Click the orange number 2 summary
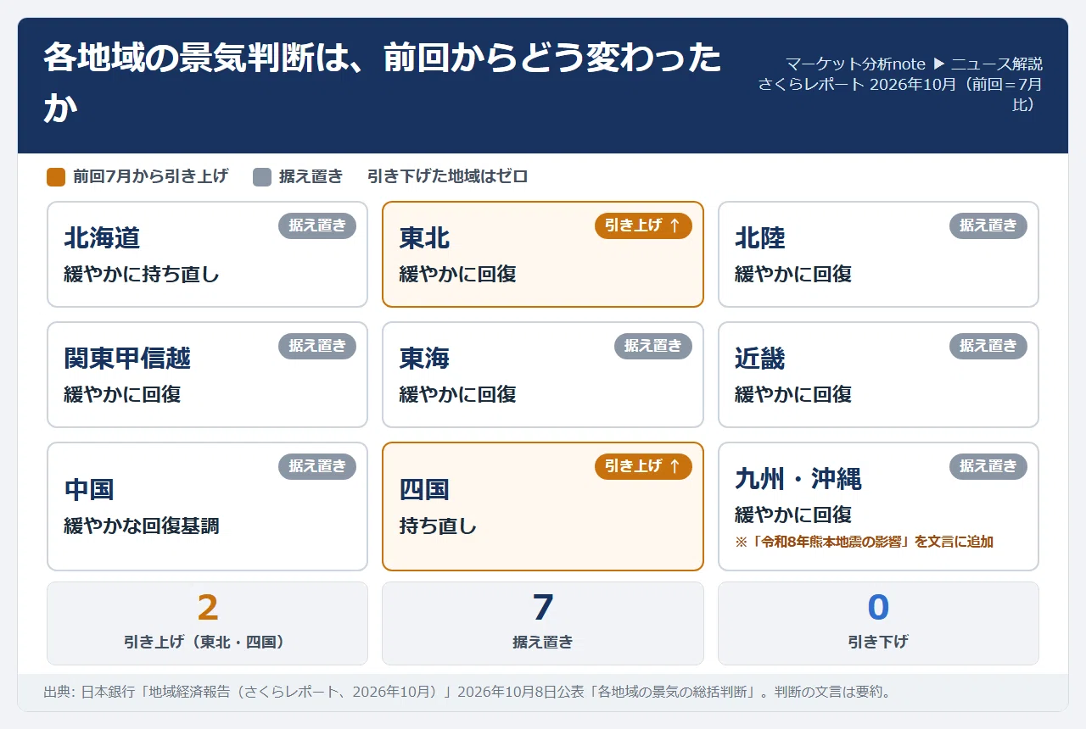The width and height of the screenshot is (1086, 729). pyautogui.click(x=208, y=608)
